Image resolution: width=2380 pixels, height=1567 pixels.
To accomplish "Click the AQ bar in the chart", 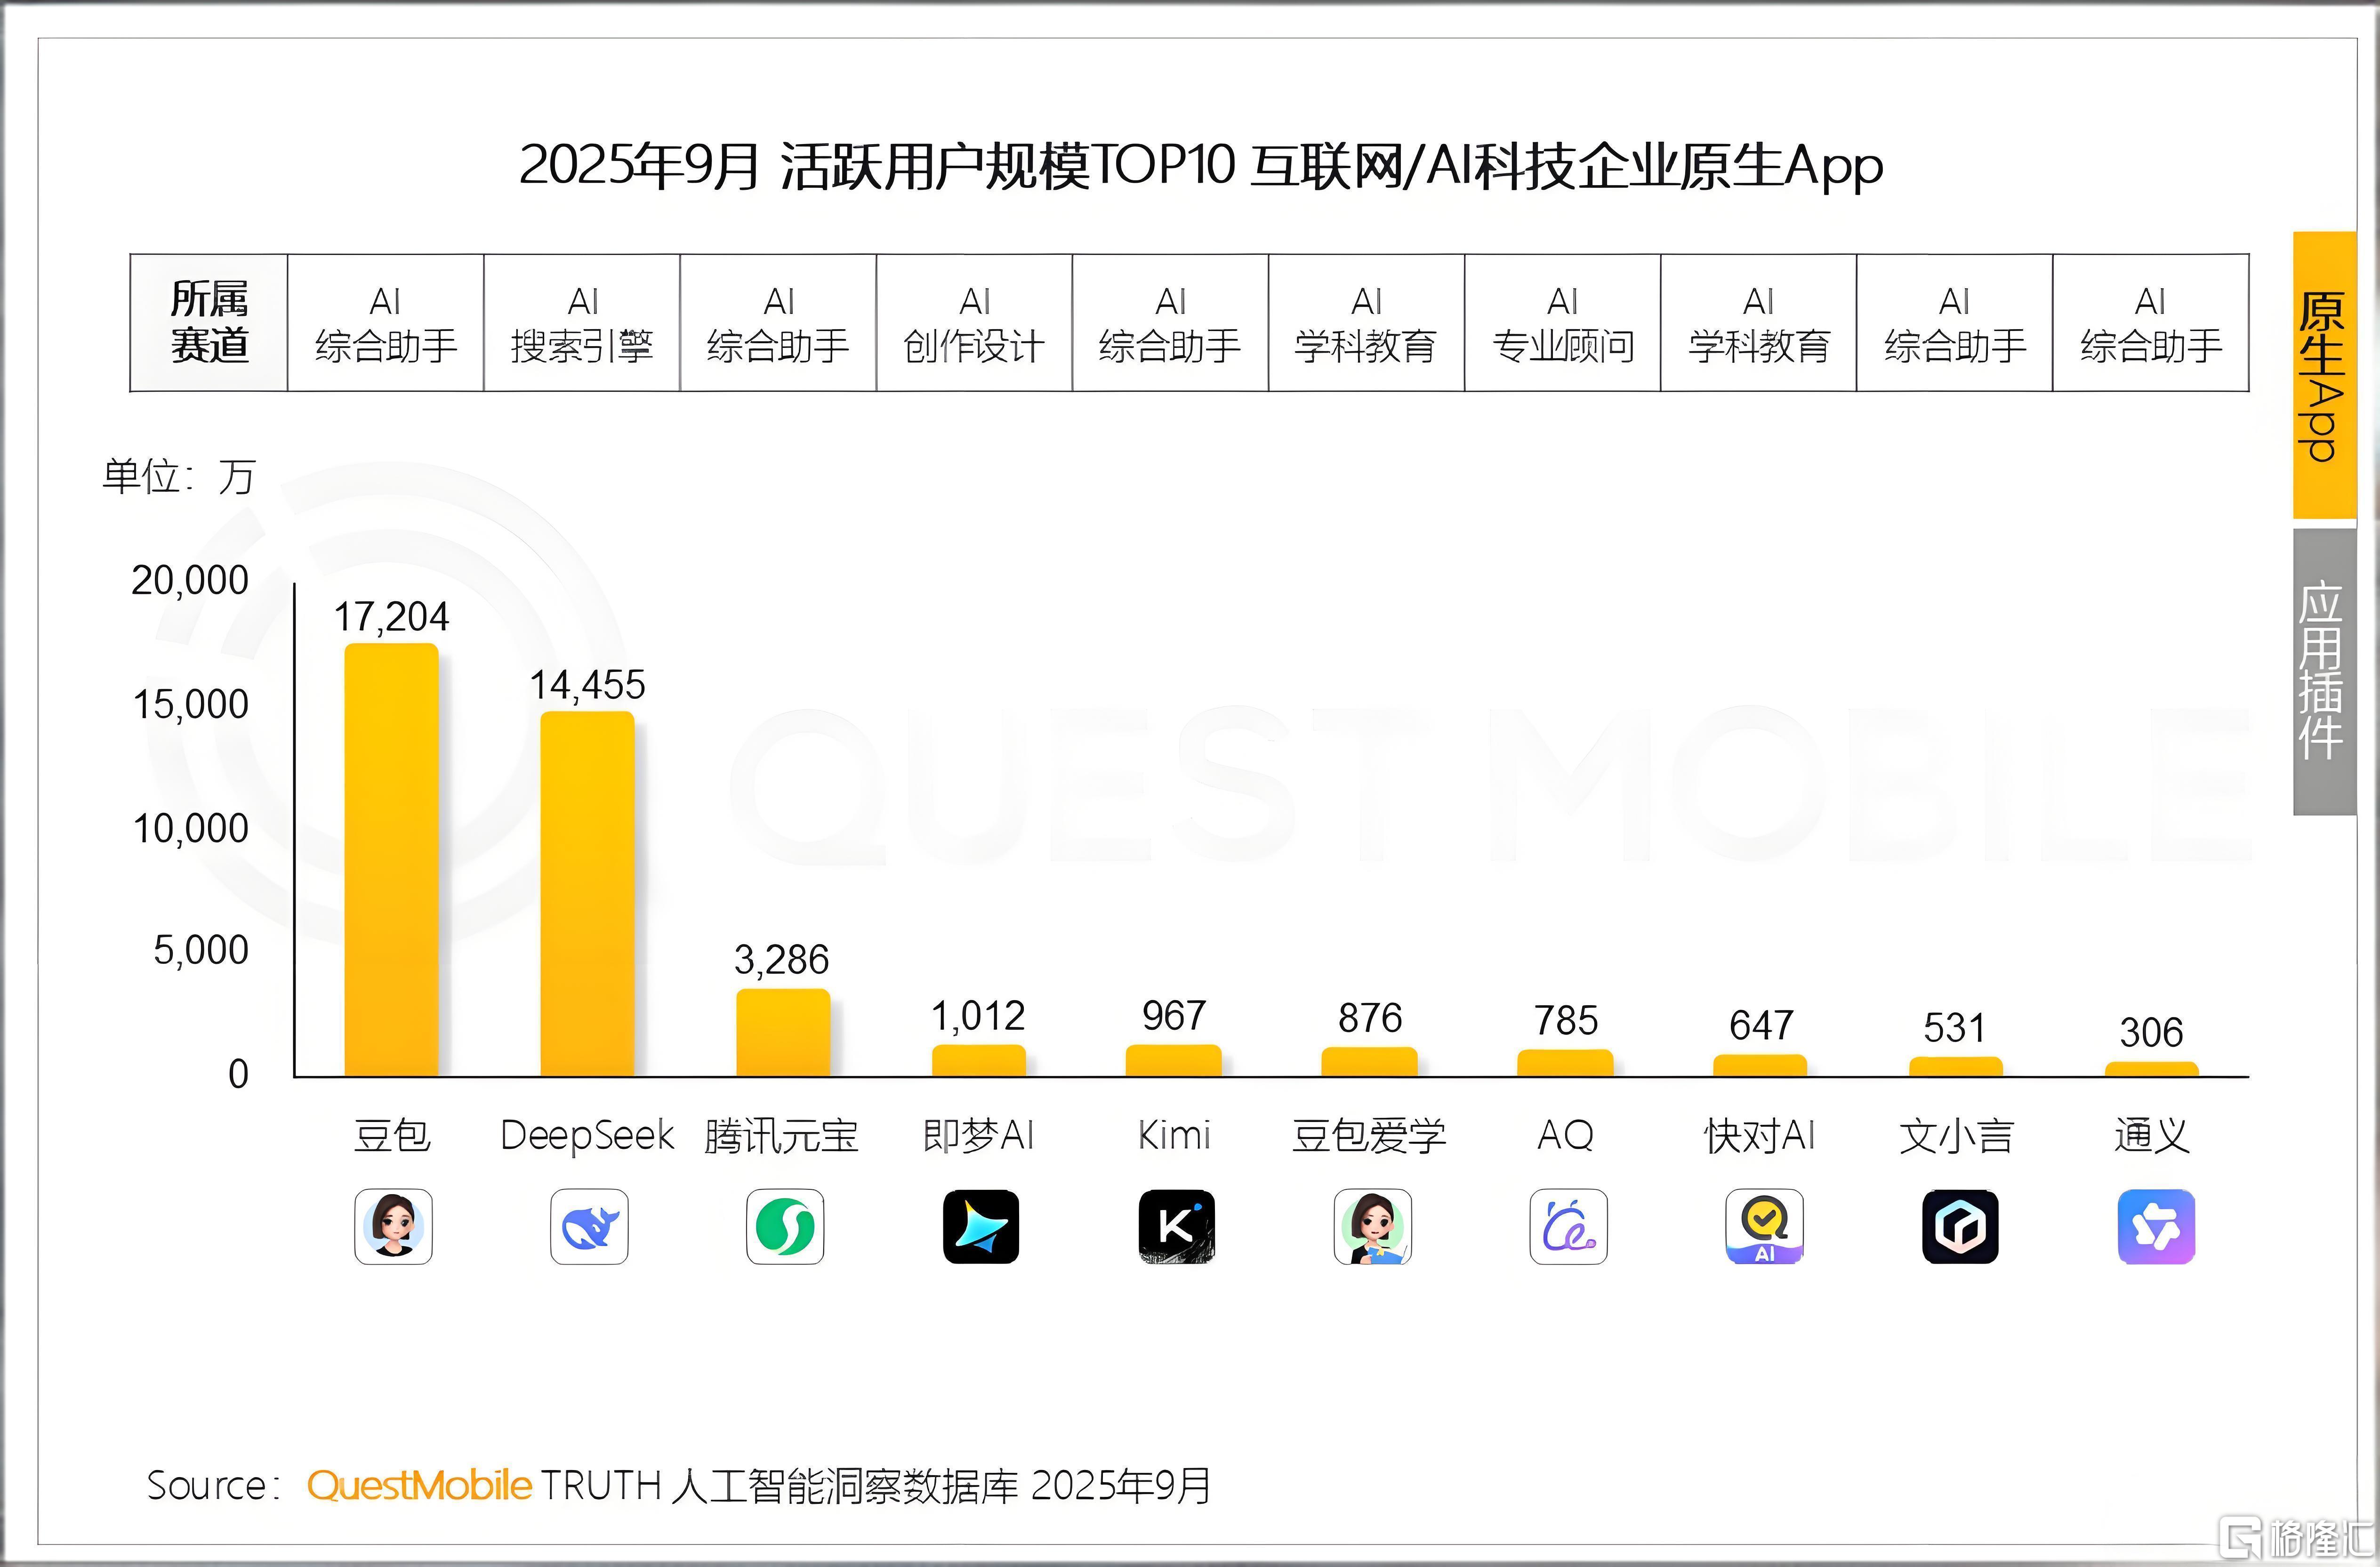I will pyautogui.click(x=1566, y=1063).
